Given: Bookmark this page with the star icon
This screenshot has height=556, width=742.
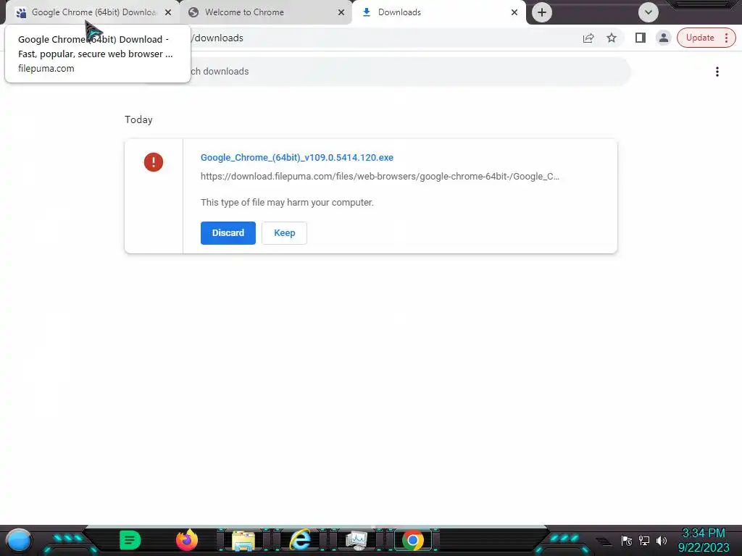Looking at the screenshot, I should [612, 38].
